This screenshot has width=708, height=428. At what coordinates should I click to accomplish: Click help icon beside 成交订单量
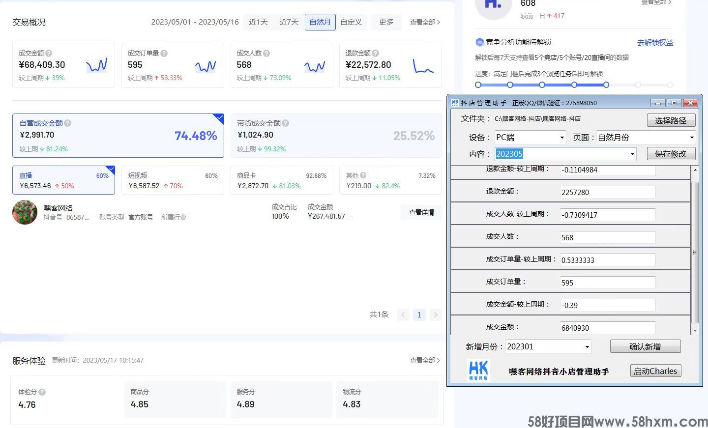[164, 53]
